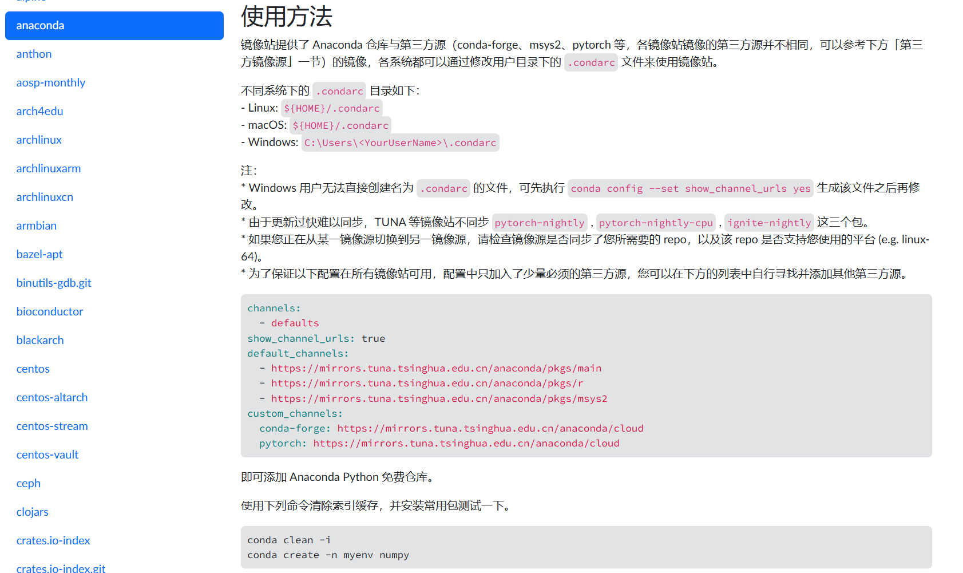
Task: Click the pytorch-nightly code label
Action: coord(540,223)
